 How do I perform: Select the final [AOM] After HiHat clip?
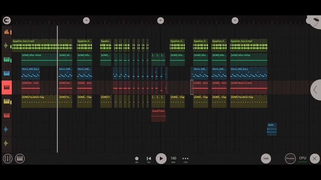(x=249, y=59)
